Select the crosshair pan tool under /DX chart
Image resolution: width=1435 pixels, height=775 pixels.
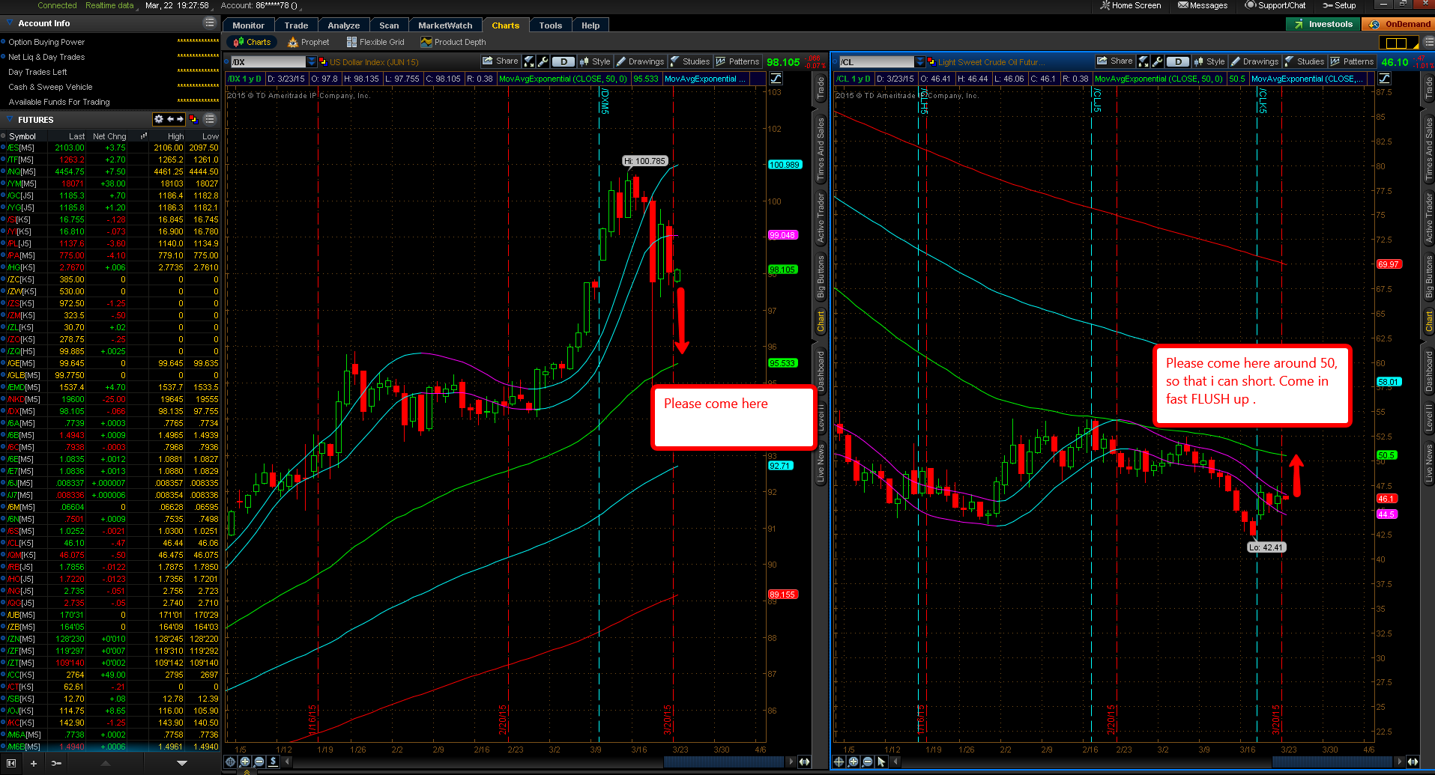(231, 762)
